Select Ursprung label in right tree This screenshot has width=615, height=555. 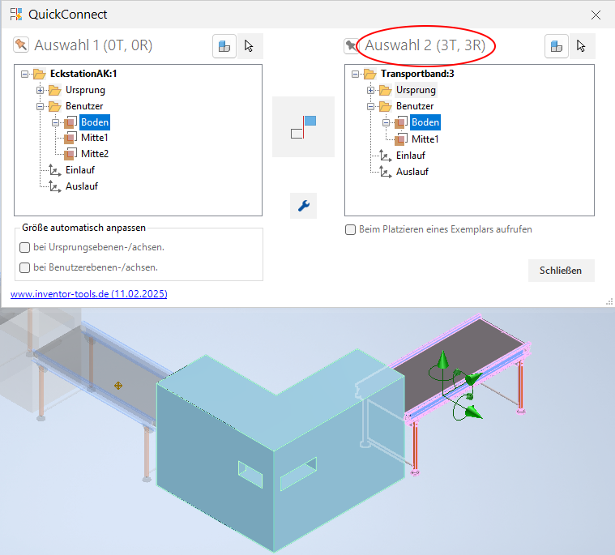coord(416,90)
